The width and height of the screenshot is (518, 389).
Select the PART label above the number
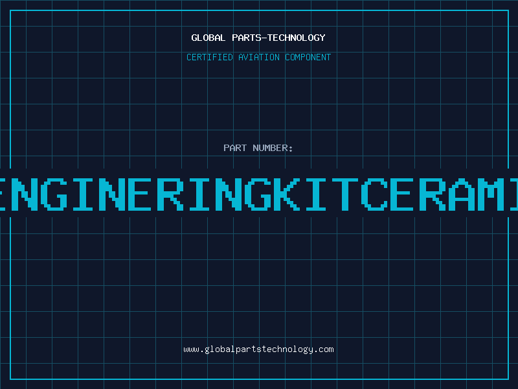[x=235, y=148]
